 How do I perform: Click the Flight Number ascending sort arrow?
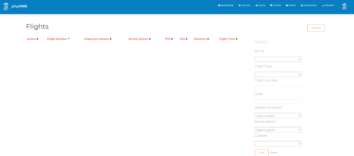point(69,38)
